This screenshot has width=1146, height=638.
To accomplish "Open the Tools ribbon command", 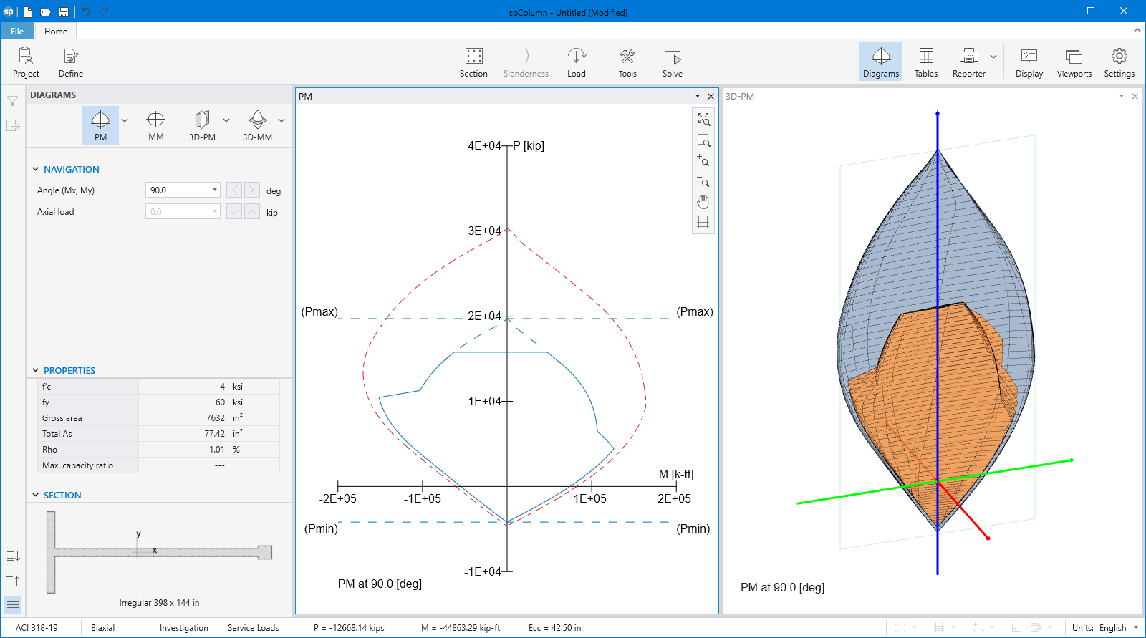I will click(x=627, y=62).
